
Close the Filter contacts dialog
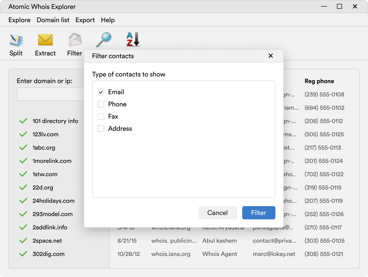[271, 56]
